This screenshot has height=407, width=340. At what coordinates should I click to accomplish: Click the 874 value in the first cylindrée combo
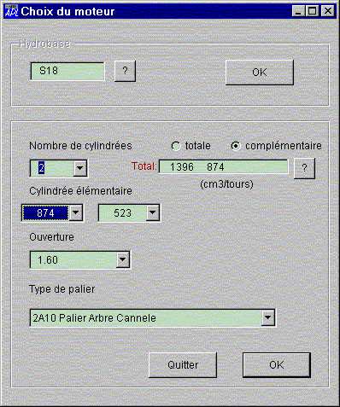point(45,212)
